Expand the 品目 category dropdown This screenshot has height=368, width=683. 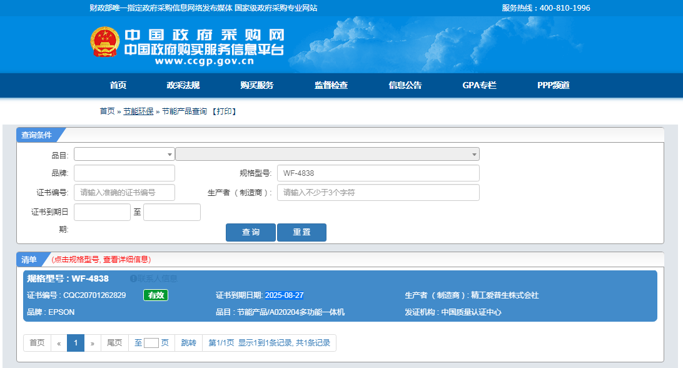[124, 154]
